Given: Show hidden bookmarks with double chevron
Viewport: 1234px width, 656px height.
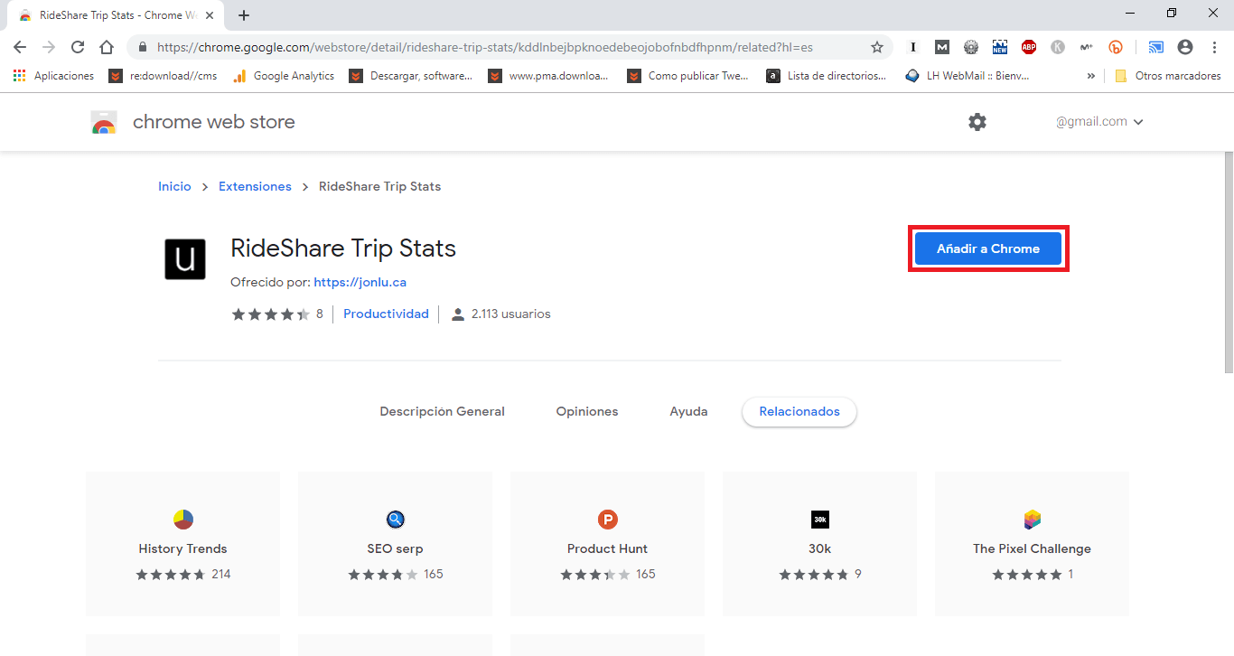Looking at the screenshot, I should [1090, 76].
